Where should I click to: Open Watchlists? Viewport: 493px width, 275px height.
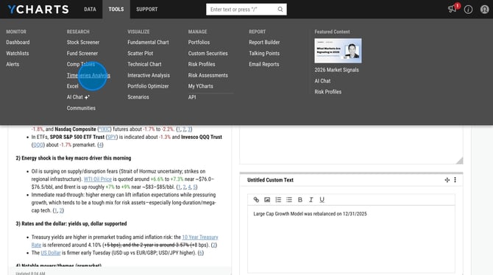tap(18, 53)
